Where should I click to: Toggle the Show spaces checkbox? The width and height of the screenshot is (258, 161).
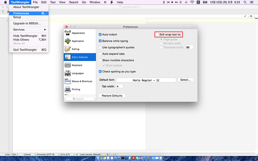coord(104,65)
